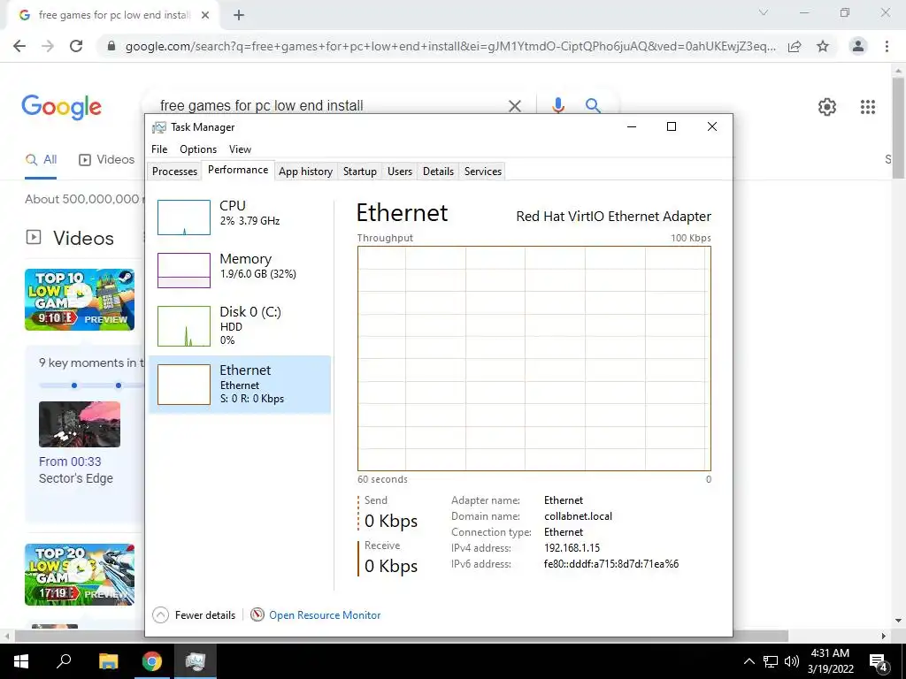Image resolution: width=906 pixels, height=679 pixels.
Task: Click the Chrome address bar URL
Action: (x=450, y=46)
